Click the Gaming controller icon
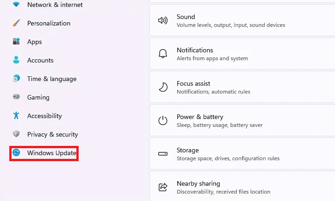 point(17,97)
